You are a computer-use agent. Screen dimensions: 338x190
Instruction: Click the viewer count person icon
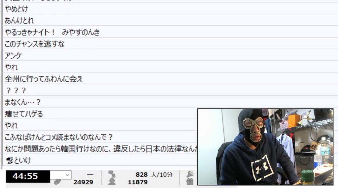tap(112, 182)
